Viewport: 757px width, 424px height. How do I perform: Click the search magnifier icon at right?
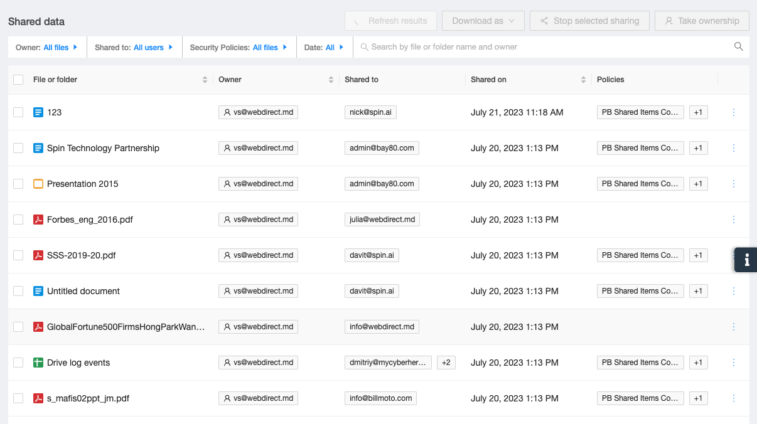pos(739,46)
